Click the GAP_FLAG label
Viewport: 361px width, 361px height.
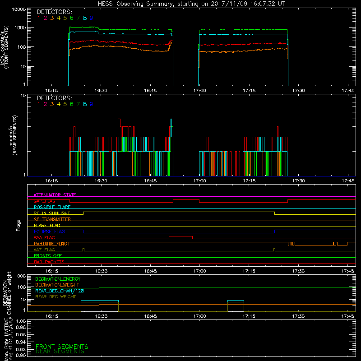(x=44, y=201)
